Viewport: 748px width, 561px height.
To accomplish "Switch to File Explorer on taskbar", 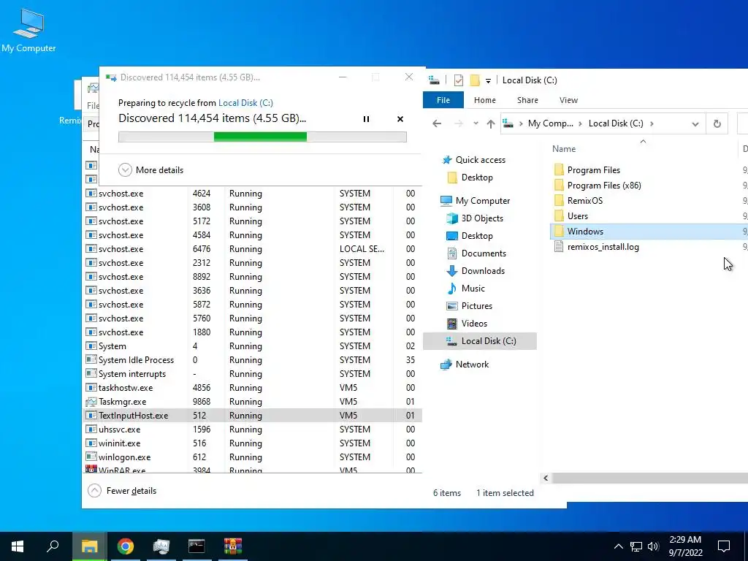I will coord(89,546).
